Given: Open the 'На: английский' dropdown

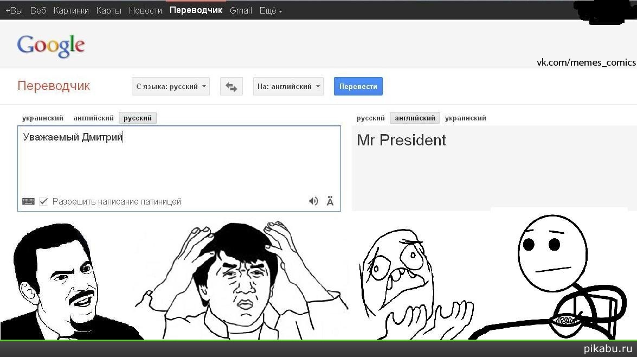Looking at the screenshot, I should 288,86.
